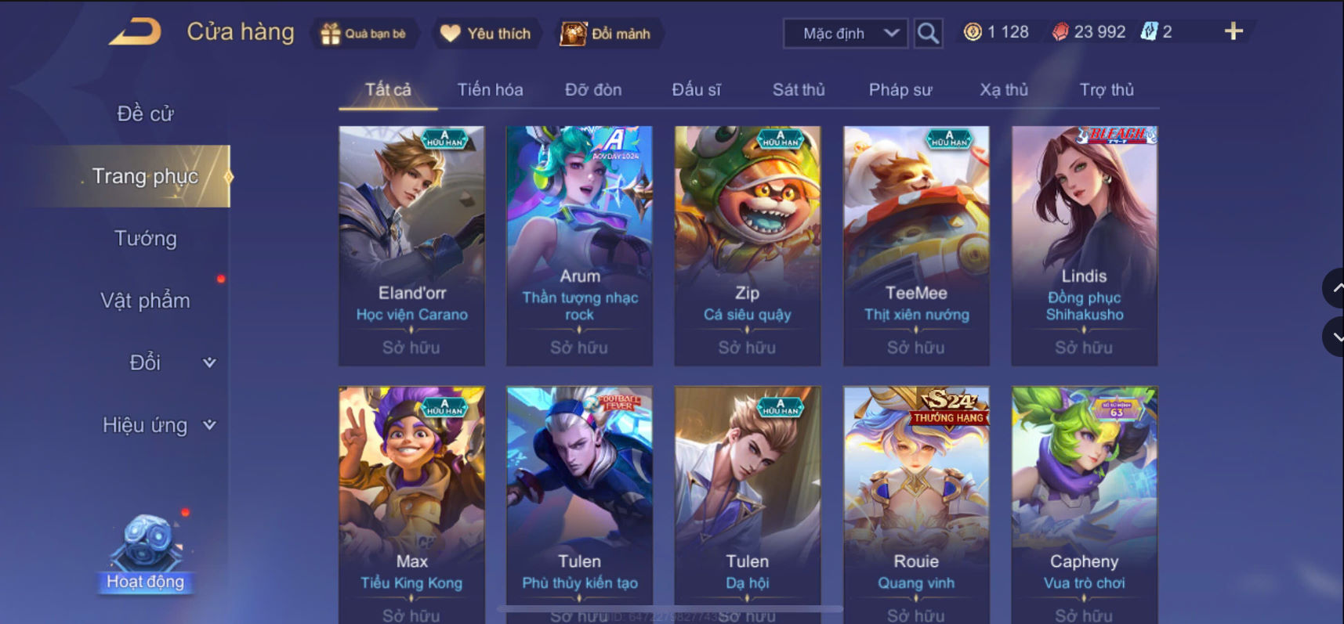Tap the back arrow next to Cửa hàng

coord(135,32)
